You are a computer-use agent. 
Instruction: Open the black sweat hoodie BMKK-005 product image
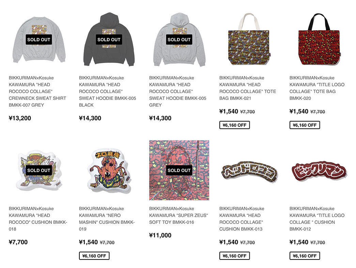(109, 40)
